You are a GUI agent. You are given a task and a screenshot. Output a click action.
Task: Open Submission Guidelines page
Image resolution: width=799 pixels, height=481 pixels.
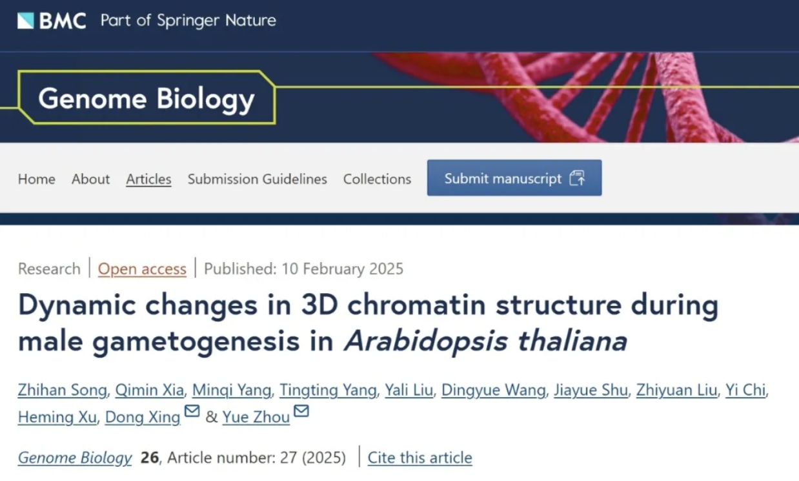(x=257, y=179)
